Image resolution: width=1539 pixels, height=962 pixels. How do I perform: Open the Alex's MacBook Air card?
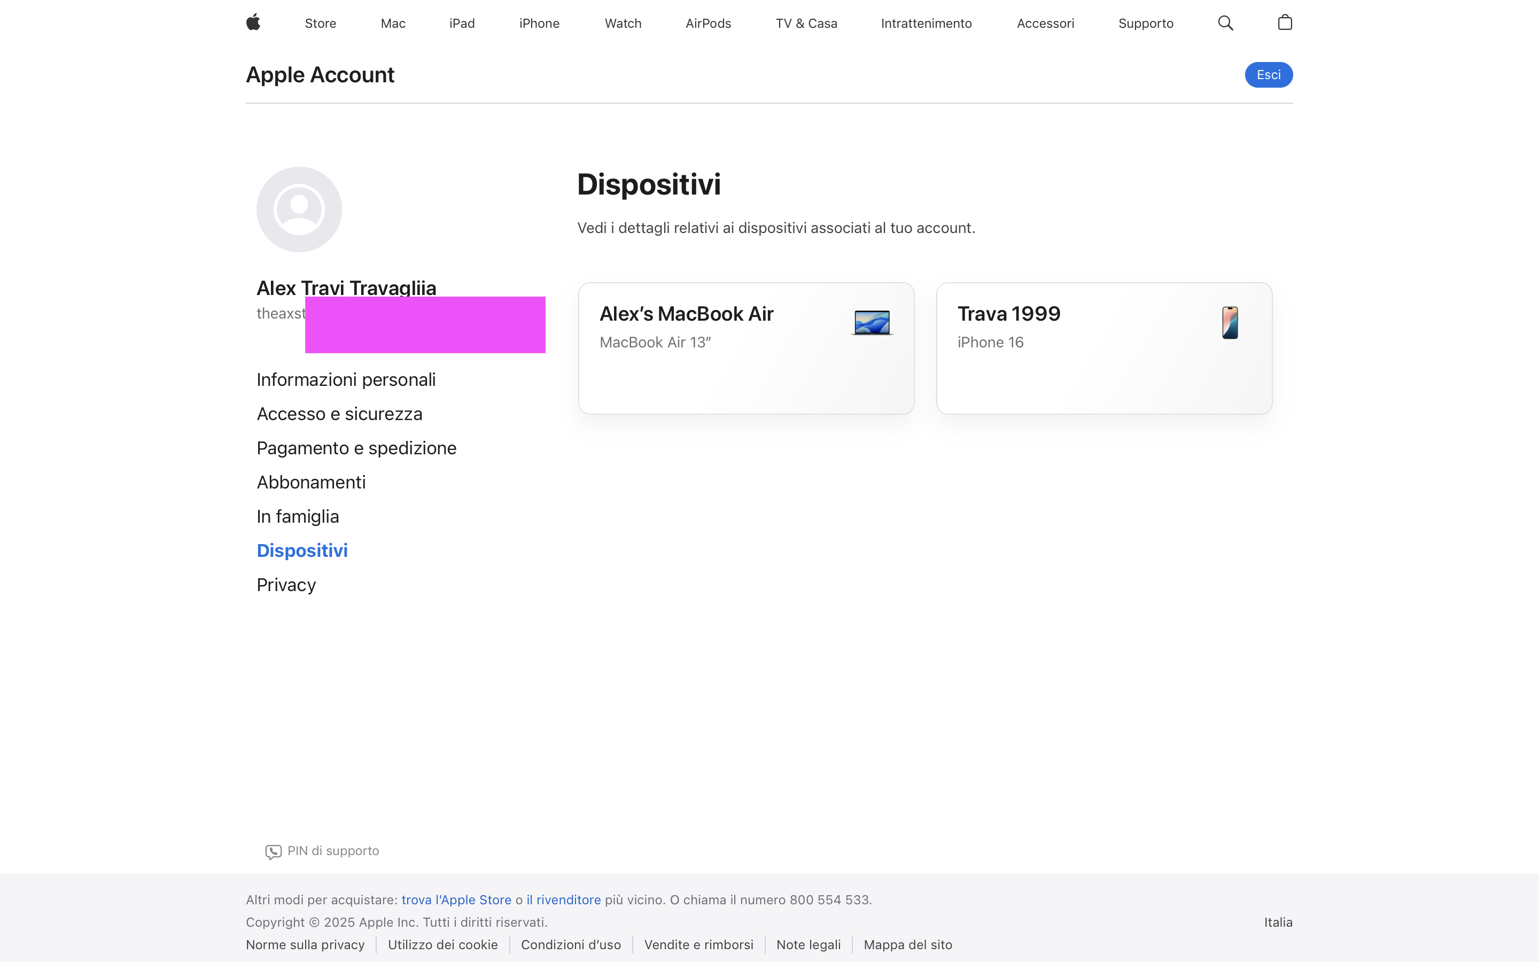(x=745, y=348)
